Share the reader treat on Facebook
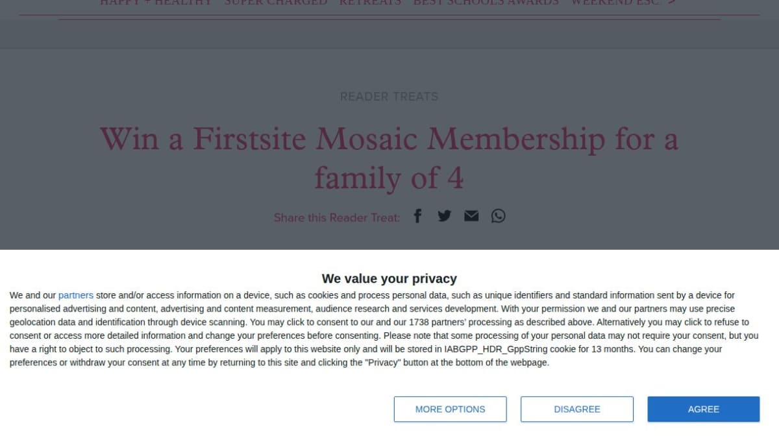Screen dimensions: 779x438 click(417, 216)
